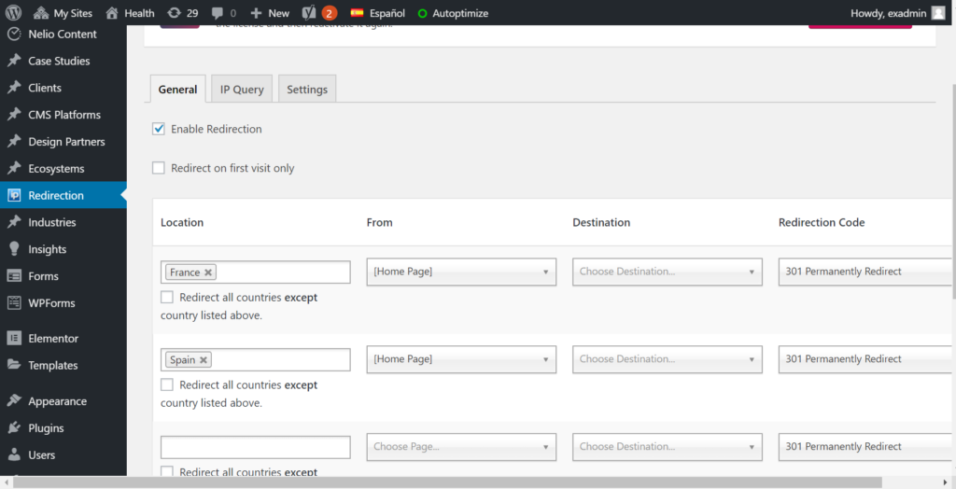Click the Elementor sidebar icon
Screen dimensions: 956x489
coord(14,339)
